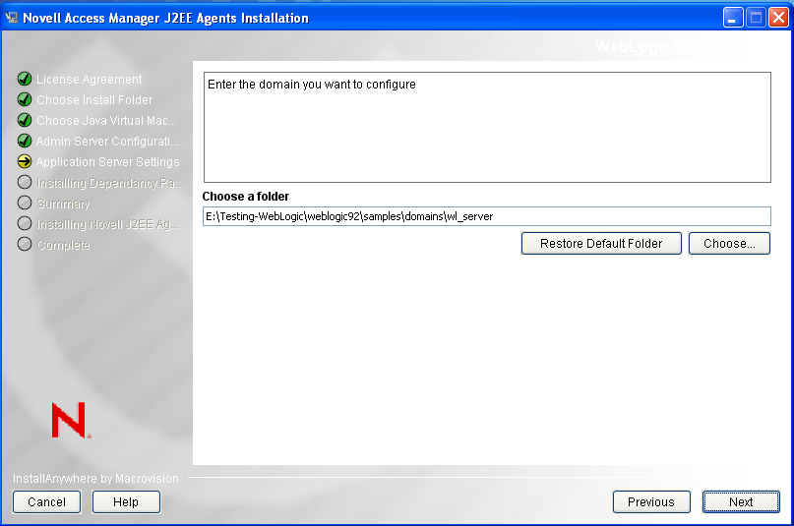This screenshot has height=526, width=794.
Task: Click yellow arrow beside Application Server Settings
Action: point(25,162)
